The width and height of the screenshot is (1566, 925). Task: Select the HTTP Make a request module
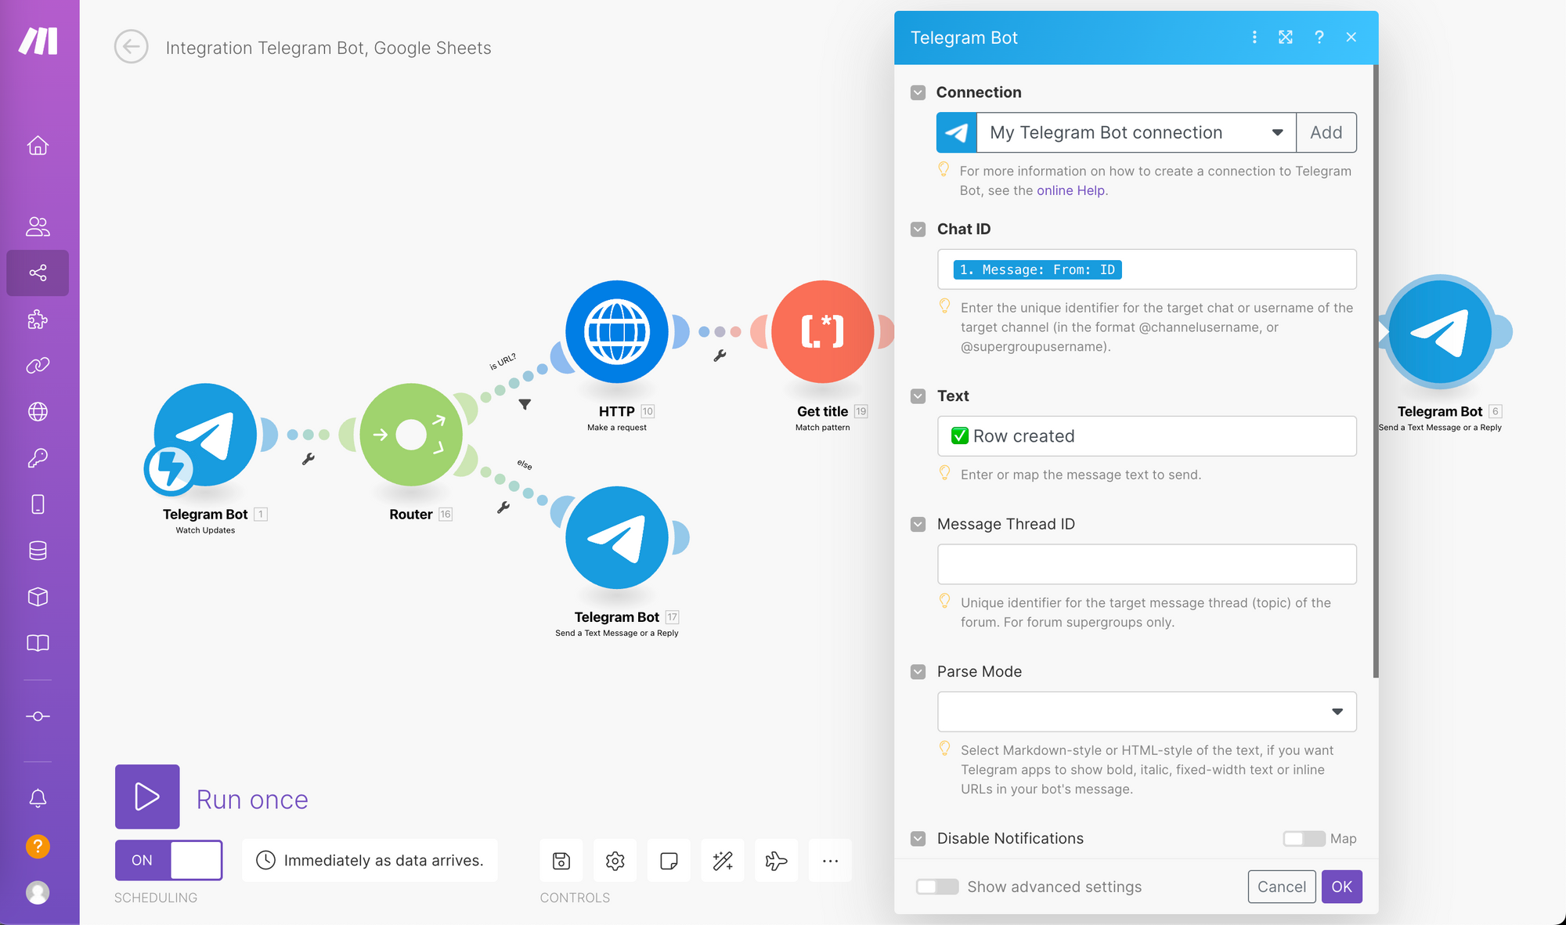coord(617,332)
